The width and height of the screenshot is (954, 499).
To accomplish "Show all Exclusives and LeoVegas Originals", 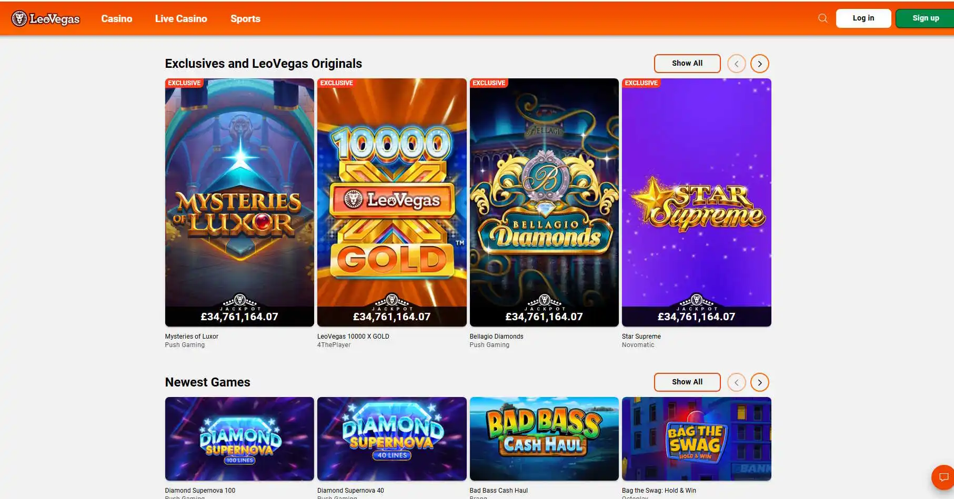I will tap(687, 64).
